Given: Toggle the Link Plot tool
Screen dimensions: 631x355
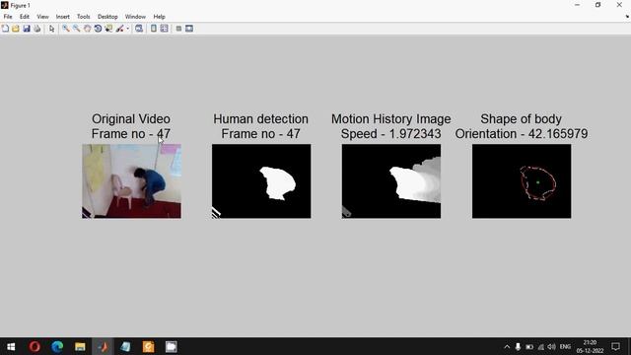Looking at the screenshot, I should click(x=139, y=29).
